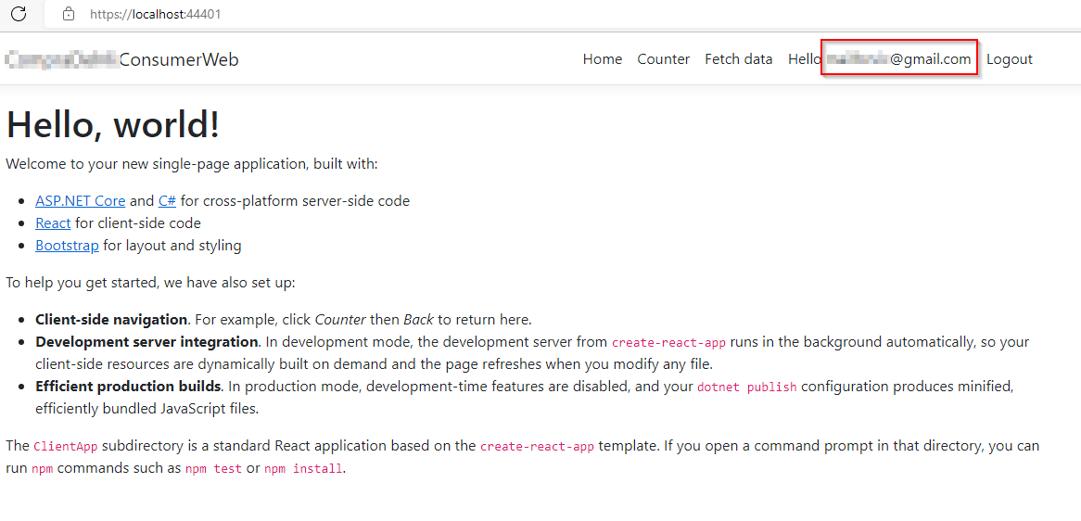Image resolution: width=1081 pixels, height=521 pixels.
Task: Follow the ASP.NET Core link
Action: [x=80, y=201]
